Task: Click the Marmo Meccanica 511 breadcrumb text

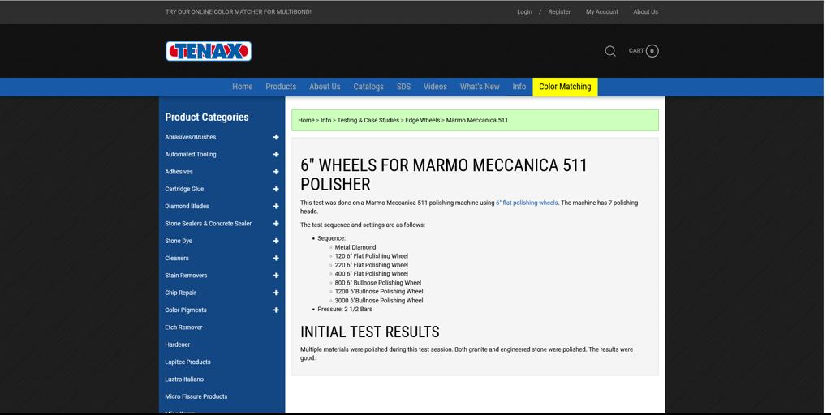Action: (477, 120)
